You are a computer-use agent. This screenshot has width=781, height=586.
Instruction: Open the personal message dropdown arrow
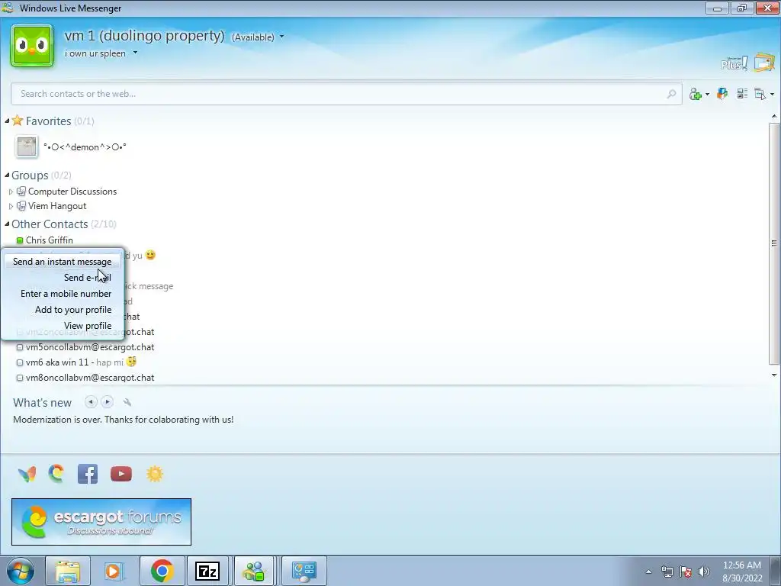(x=135, y=53)
